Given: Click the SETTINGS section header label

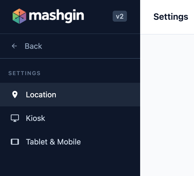Looking at the screenshot, I should tap(24, 73).
